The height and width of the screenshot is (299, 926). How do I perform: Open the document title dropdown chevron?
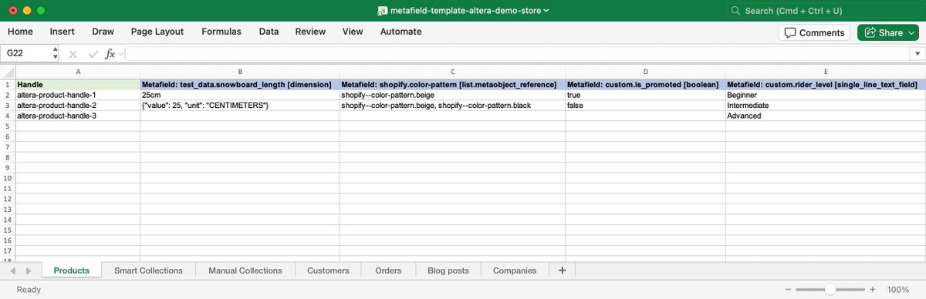[546, 11]
